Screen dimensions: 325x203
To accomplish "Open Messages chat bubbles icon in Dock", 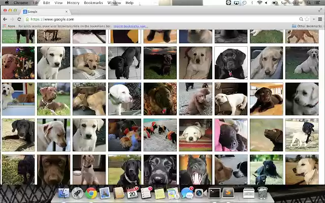I will 187,193.
